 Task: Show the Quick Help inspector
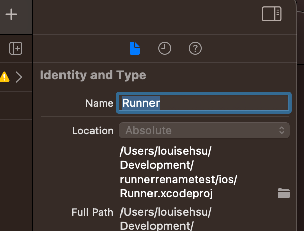coord(195,48)
